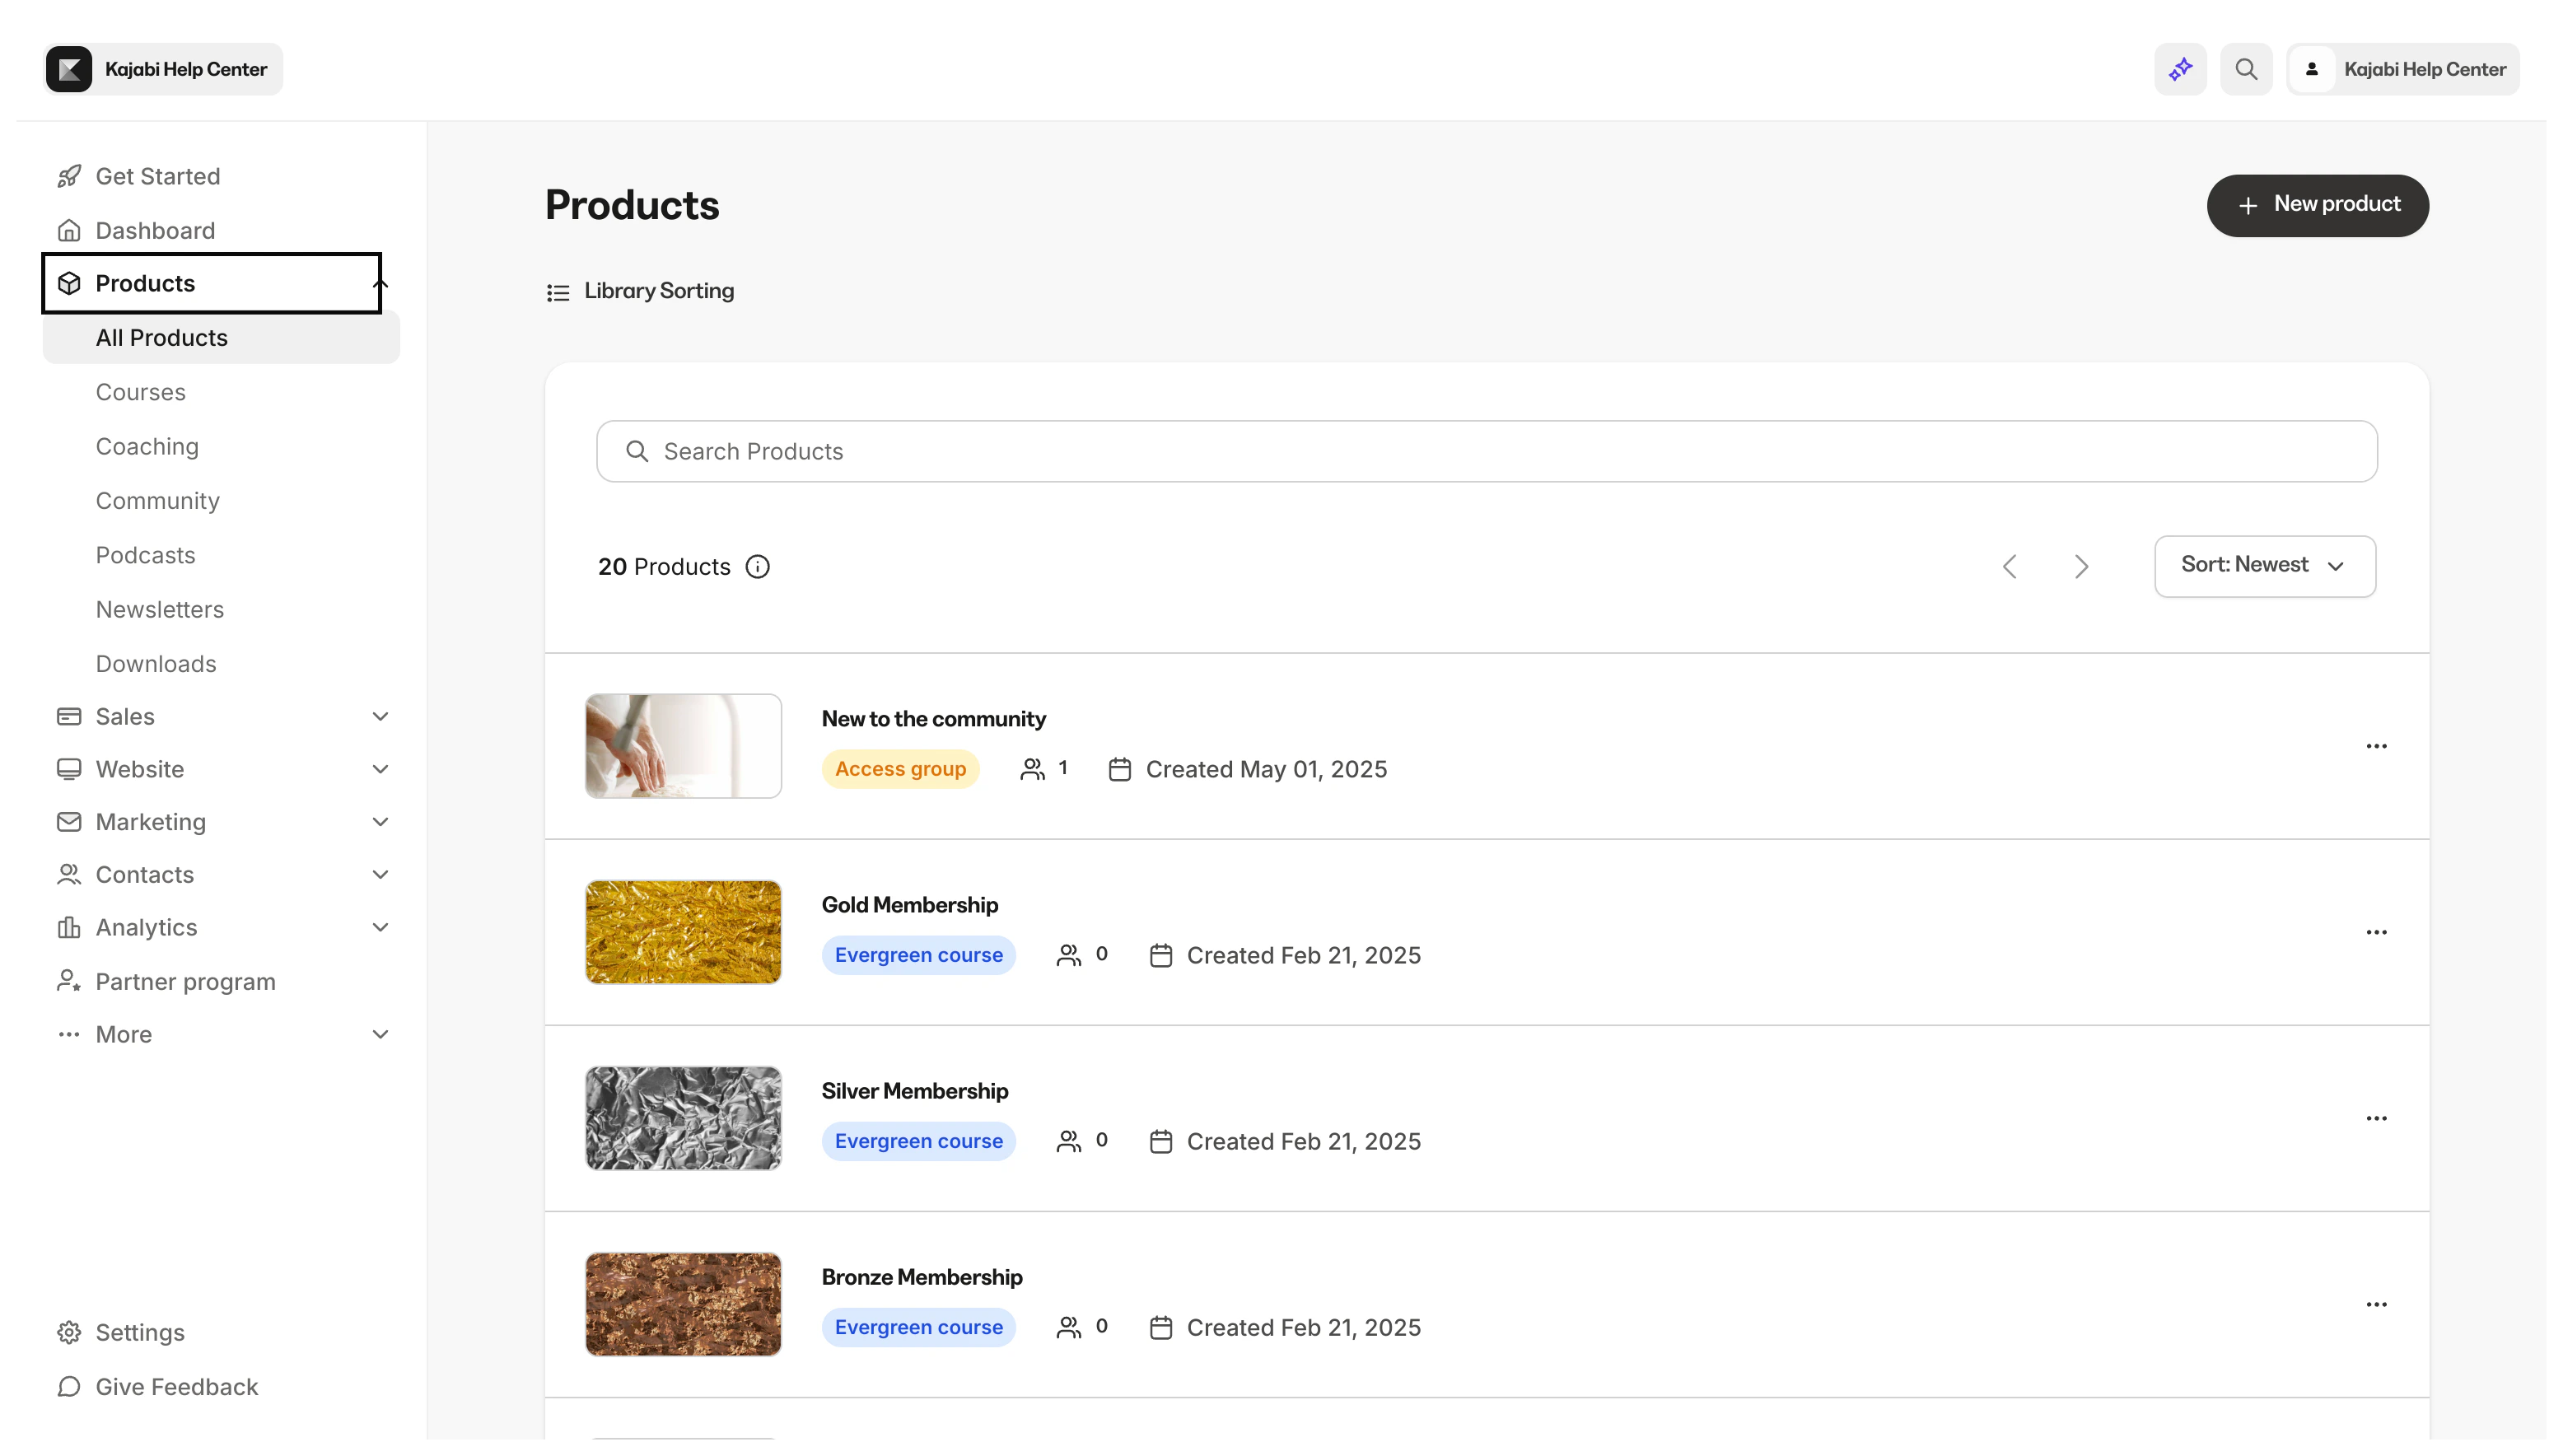Open Newsletters in the sidebar
This screenshot has height=1456, width=2563.
click(159, 609)
